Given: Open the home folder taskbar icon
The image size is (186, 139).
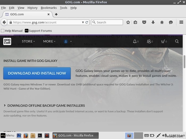Looking at the screenshot, I should point(33,136).
